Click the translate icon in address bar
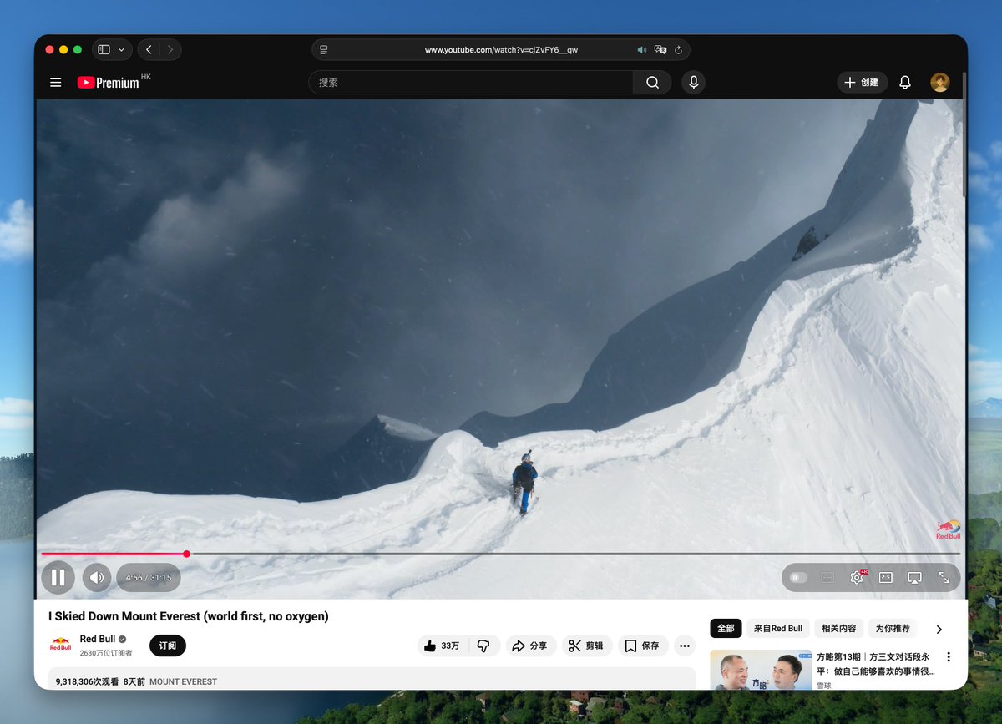The width and height of the screenshot is (1002, 724). pyautogui.click(x=660, y=50)
